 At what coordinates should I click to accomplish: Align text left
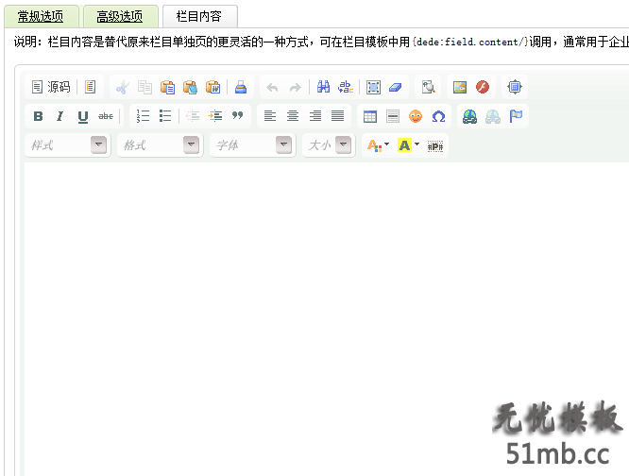pos(270,116)
